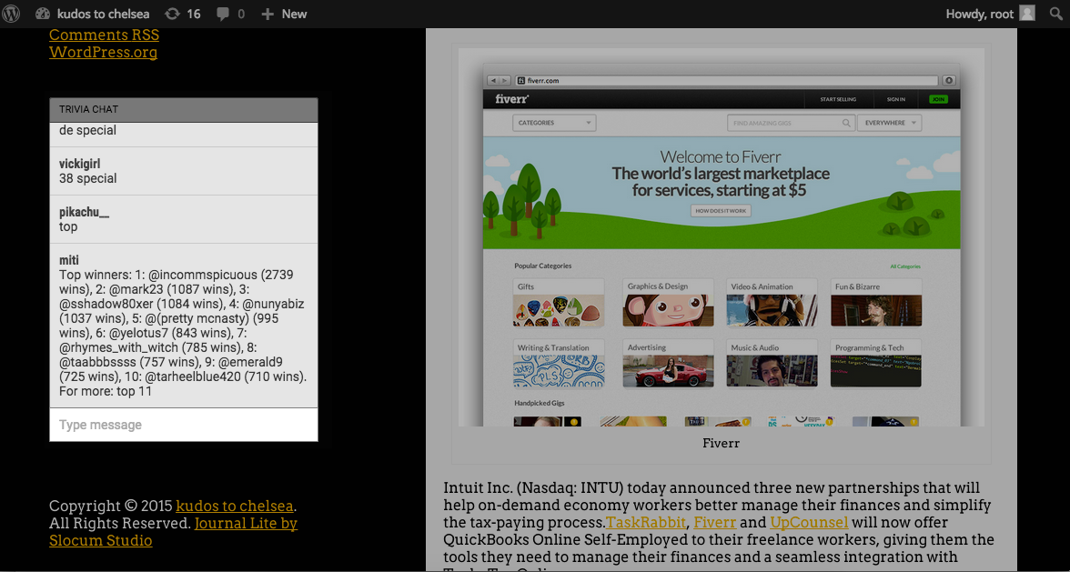
Task: Click the fiverr.com address bar in screenshot
Action: coord(728,80)
